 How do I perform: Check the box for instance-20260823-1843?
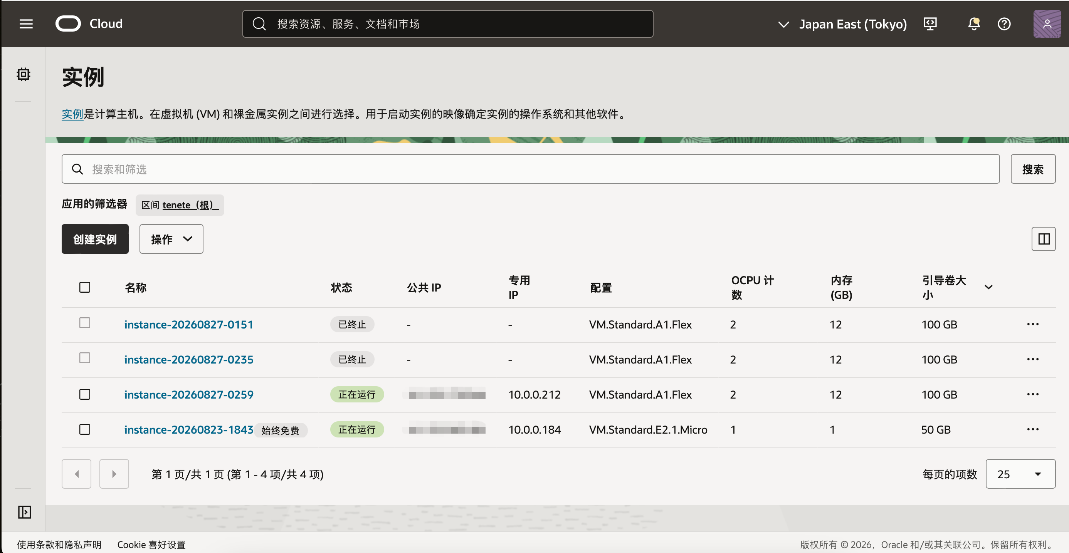coord(85,429)
